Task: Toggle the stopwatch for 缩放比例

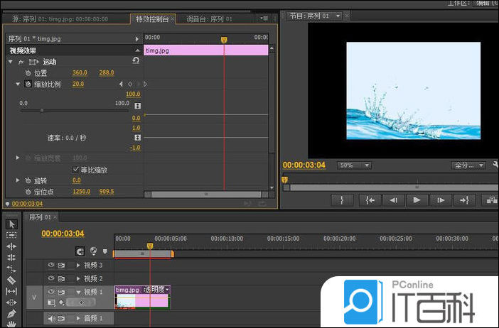Action: click(x=28, y=84)
